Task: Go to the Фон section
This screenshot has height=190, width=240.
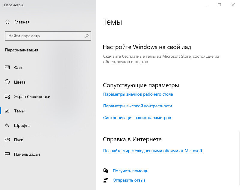Action: (x=18, y=68)
